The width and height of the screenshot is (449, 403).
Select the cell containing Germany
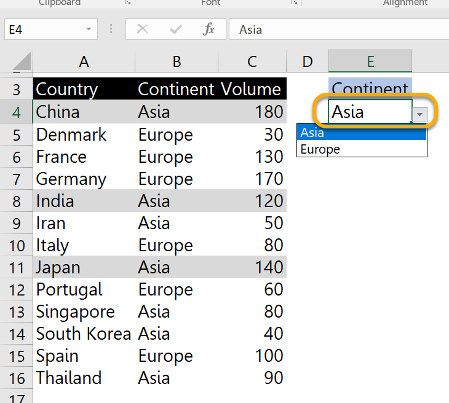[x=84, y=179]
